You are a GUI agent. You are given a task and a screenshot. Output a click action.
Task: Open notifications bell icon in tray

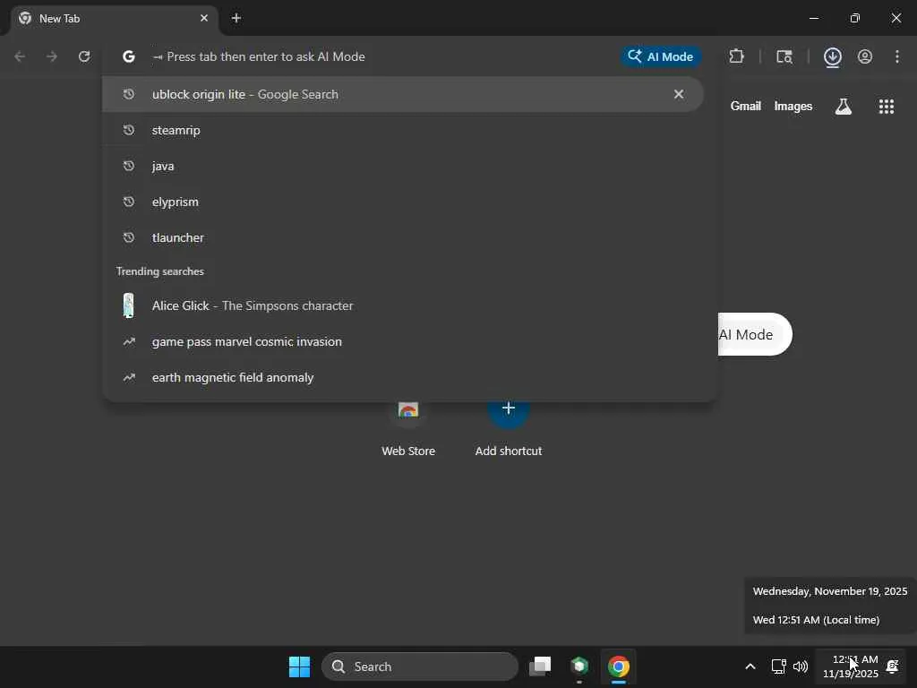(x=893, y=666)
